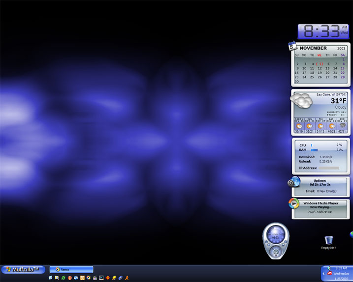Click the ATI tray icon
Viewport: 353px width, 282px height.
coord(329,273)
